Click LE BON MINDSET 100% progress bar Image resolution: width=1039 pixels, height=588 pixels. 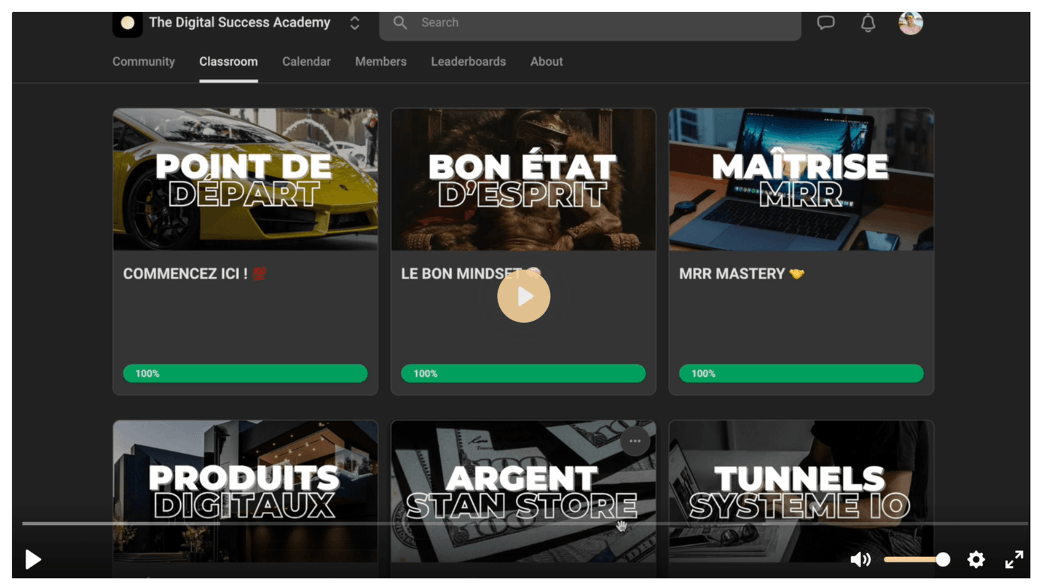pyautogui.click(x=524, y=373)
